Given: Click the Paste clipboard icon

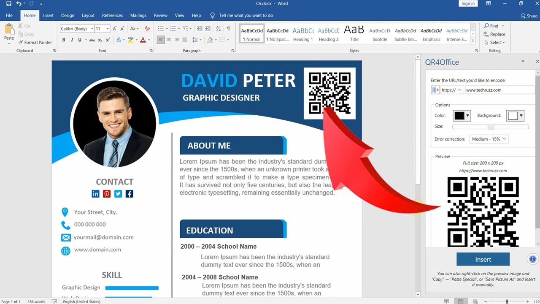Looking at the screenshot, I should point(9,30).
